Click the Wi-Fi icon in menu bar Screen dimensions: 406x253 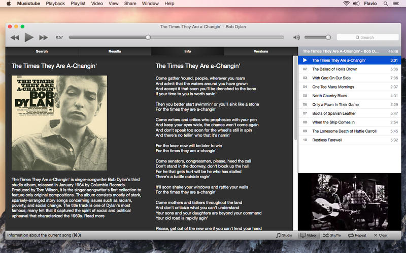tap(347, 4)
